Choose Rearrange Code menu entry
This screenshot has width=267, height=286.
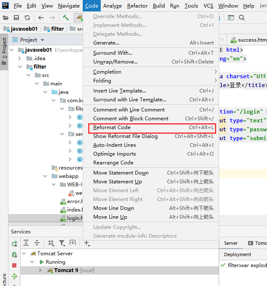click(151, 163)
